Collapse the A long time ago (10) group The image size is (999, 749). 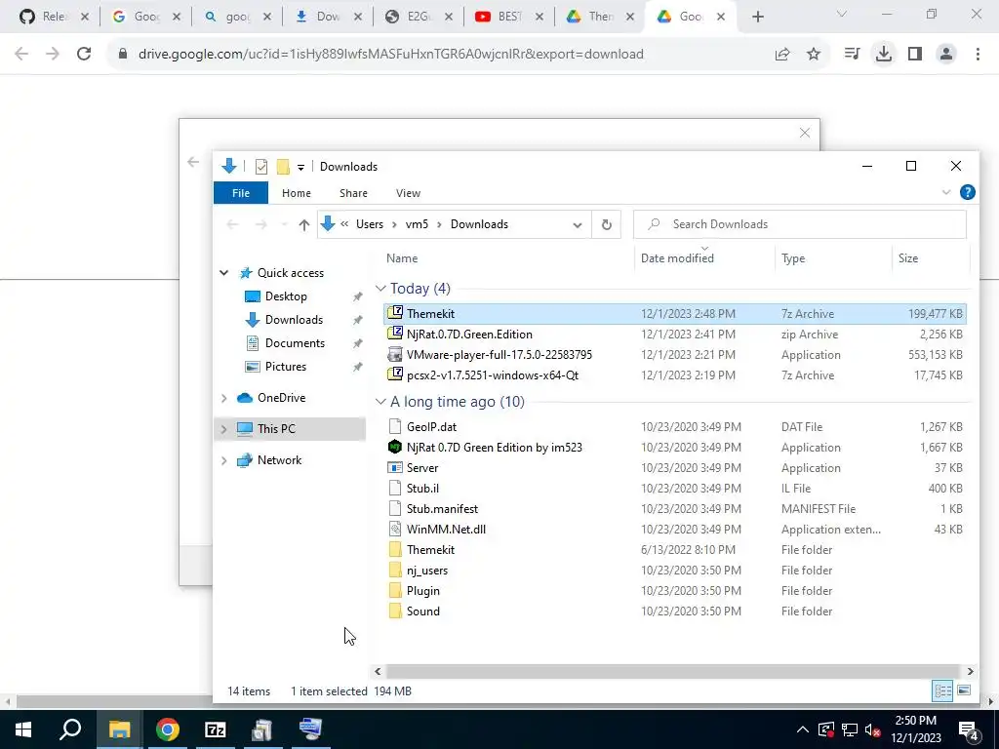(x=381, y=402)
